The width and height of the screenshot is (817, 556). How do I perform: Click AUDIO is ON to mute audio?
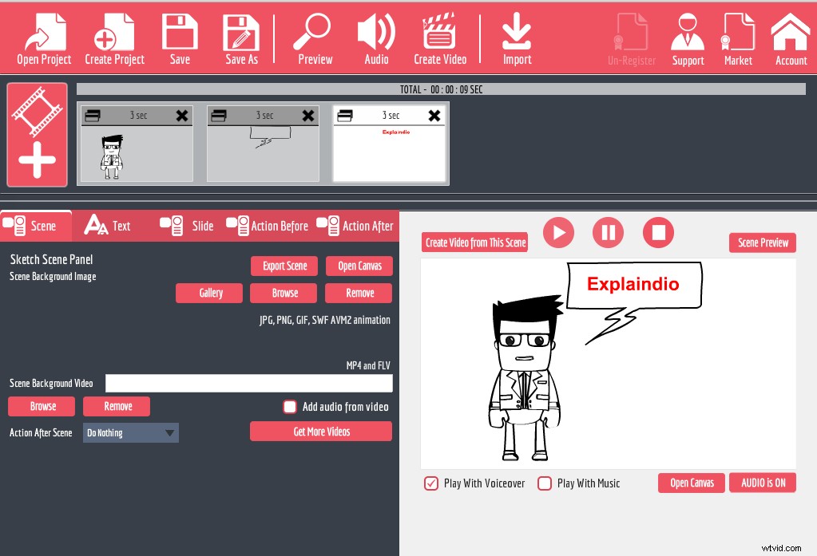click(x=762, y=483)
